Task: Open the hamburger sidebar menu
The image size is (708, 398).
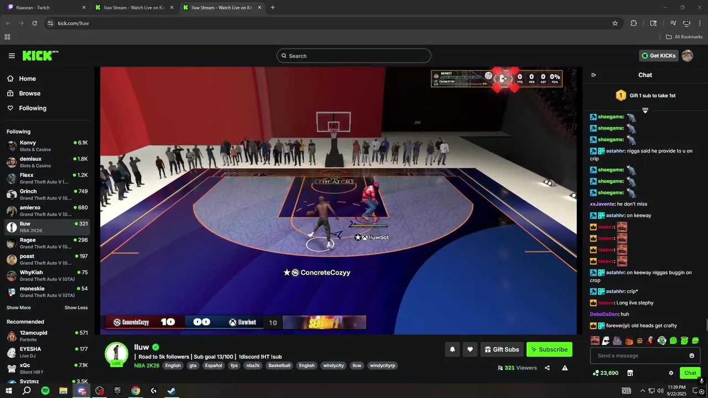Action: (x=12, y=56)
